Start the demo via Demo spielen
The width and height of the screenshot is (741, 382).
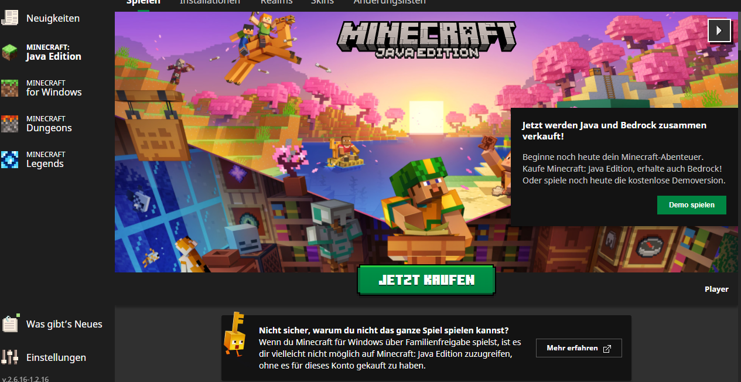point(691,204)
